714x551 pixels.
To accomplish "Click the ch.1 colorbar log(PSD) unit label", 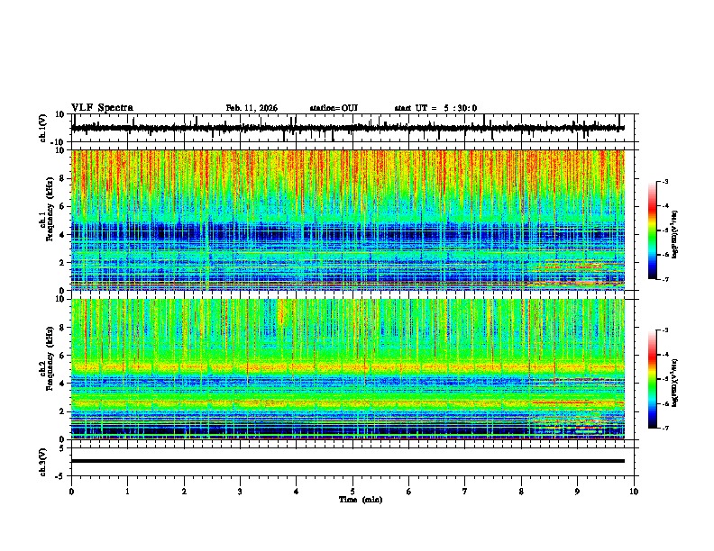I will tap(674, 234).
